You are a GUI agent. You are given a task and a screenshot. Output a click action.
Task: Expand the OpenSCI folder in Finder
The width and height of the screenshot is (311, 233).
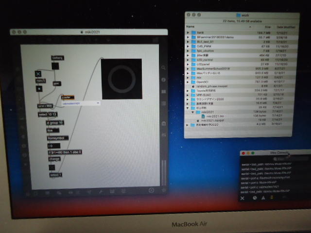point(188,82)
